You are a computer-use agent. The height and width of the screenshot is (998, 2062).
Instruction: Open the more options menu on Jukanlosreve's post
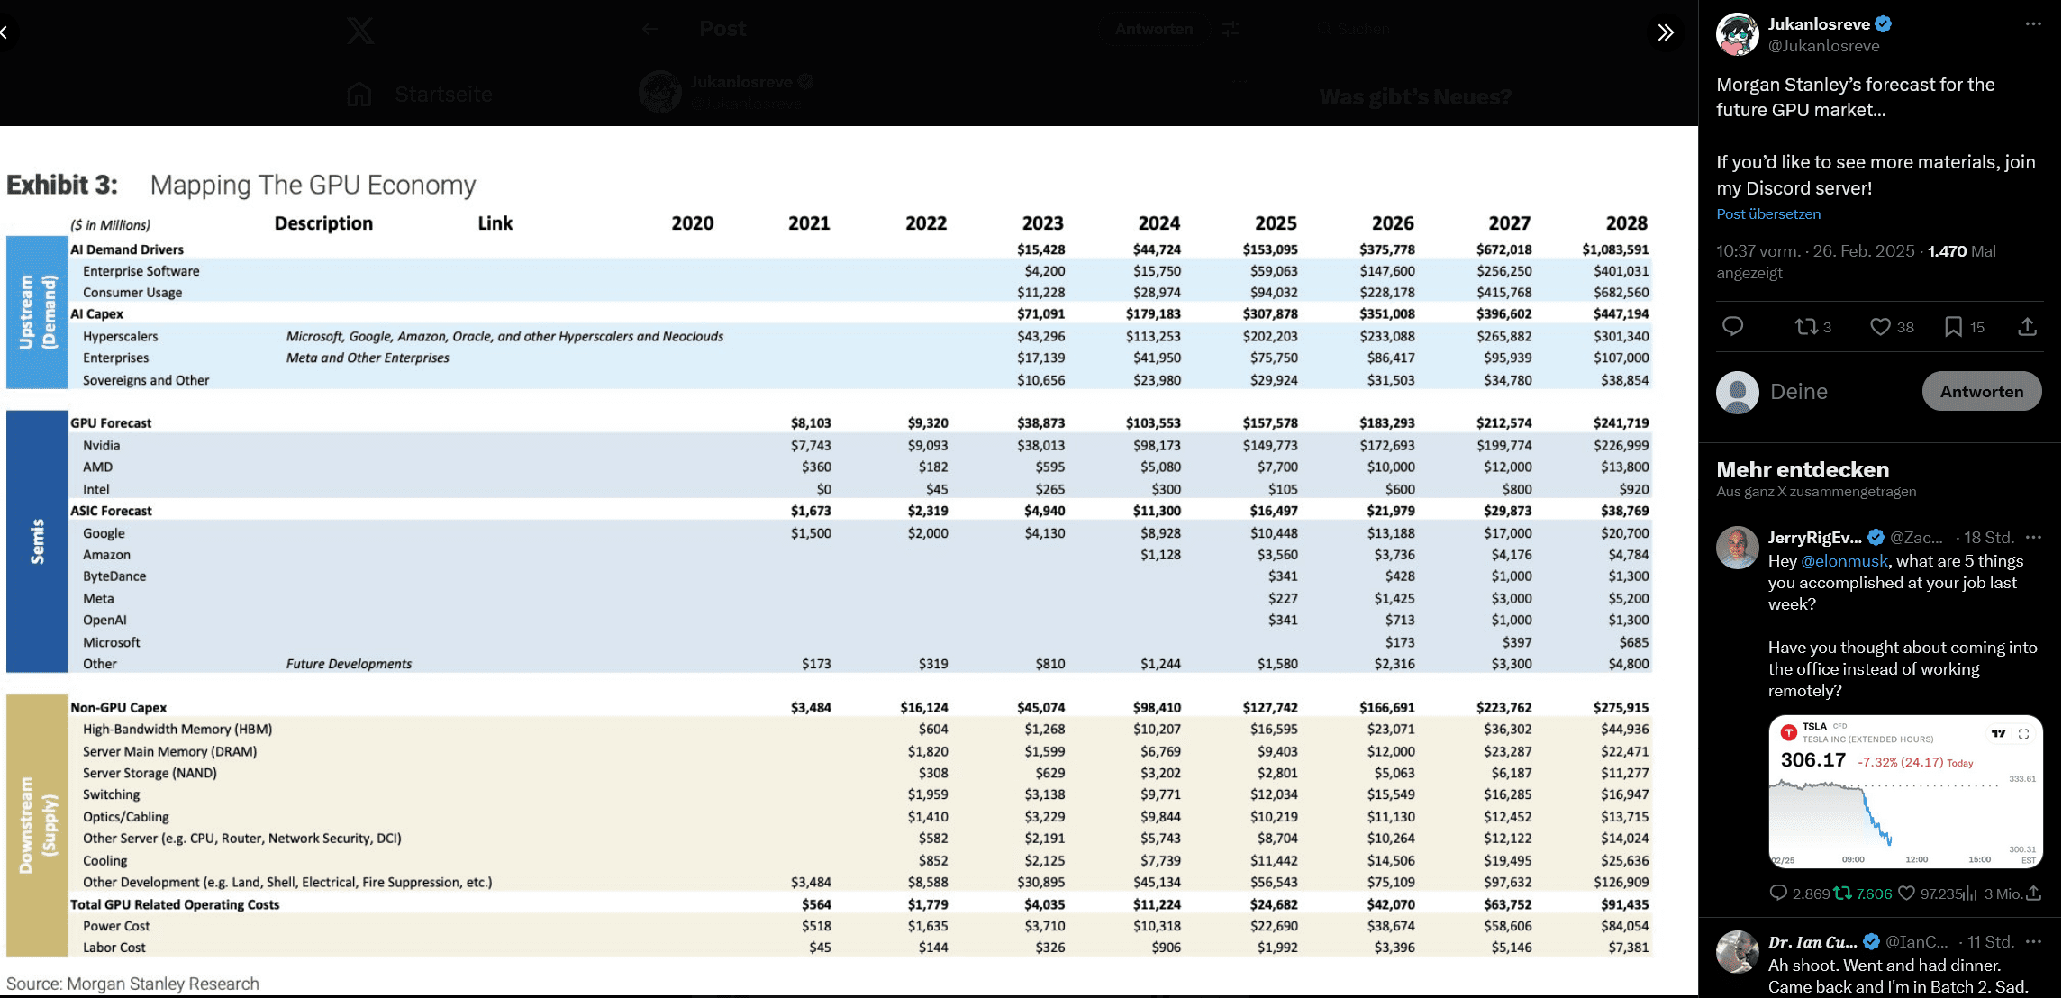tap(2033, 24)
